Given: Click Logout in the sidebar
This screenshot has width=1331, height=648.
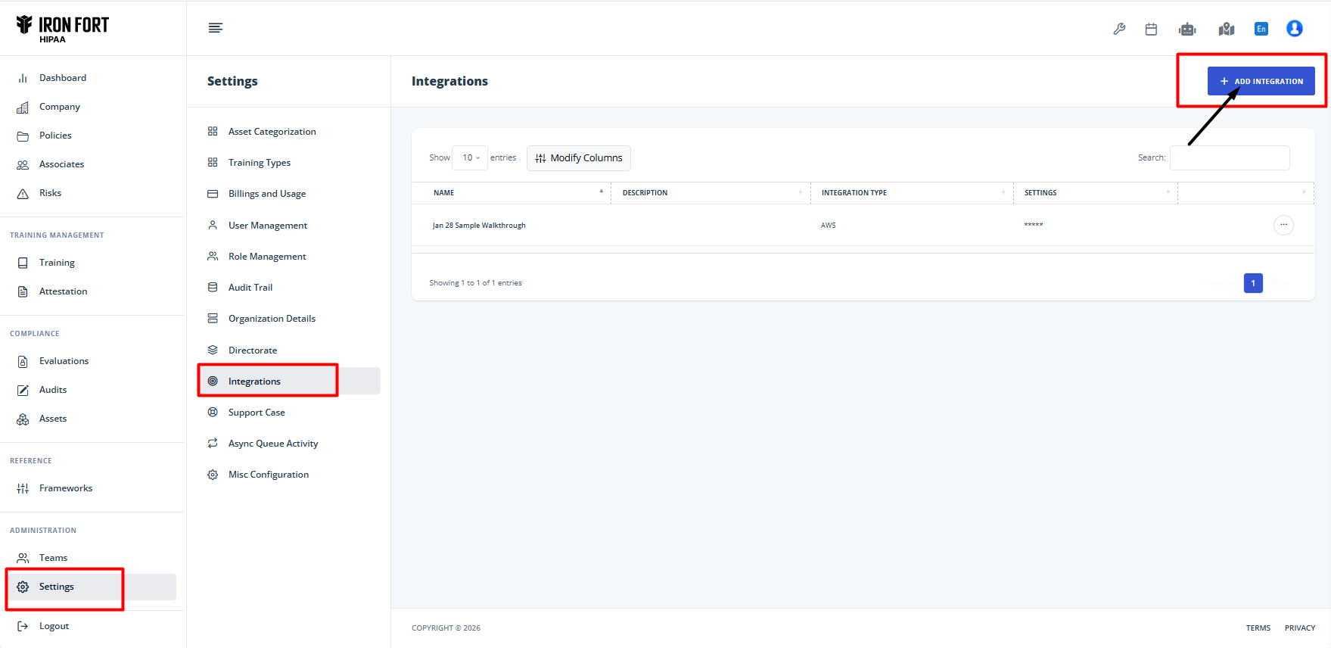Looking at the screenshot, I should click(x=54, y=626).
